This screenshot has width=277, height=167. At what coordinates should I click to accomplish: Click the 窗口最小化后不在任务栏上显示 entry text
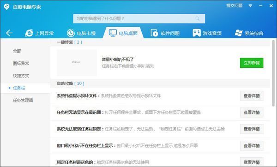pos(127,145)
